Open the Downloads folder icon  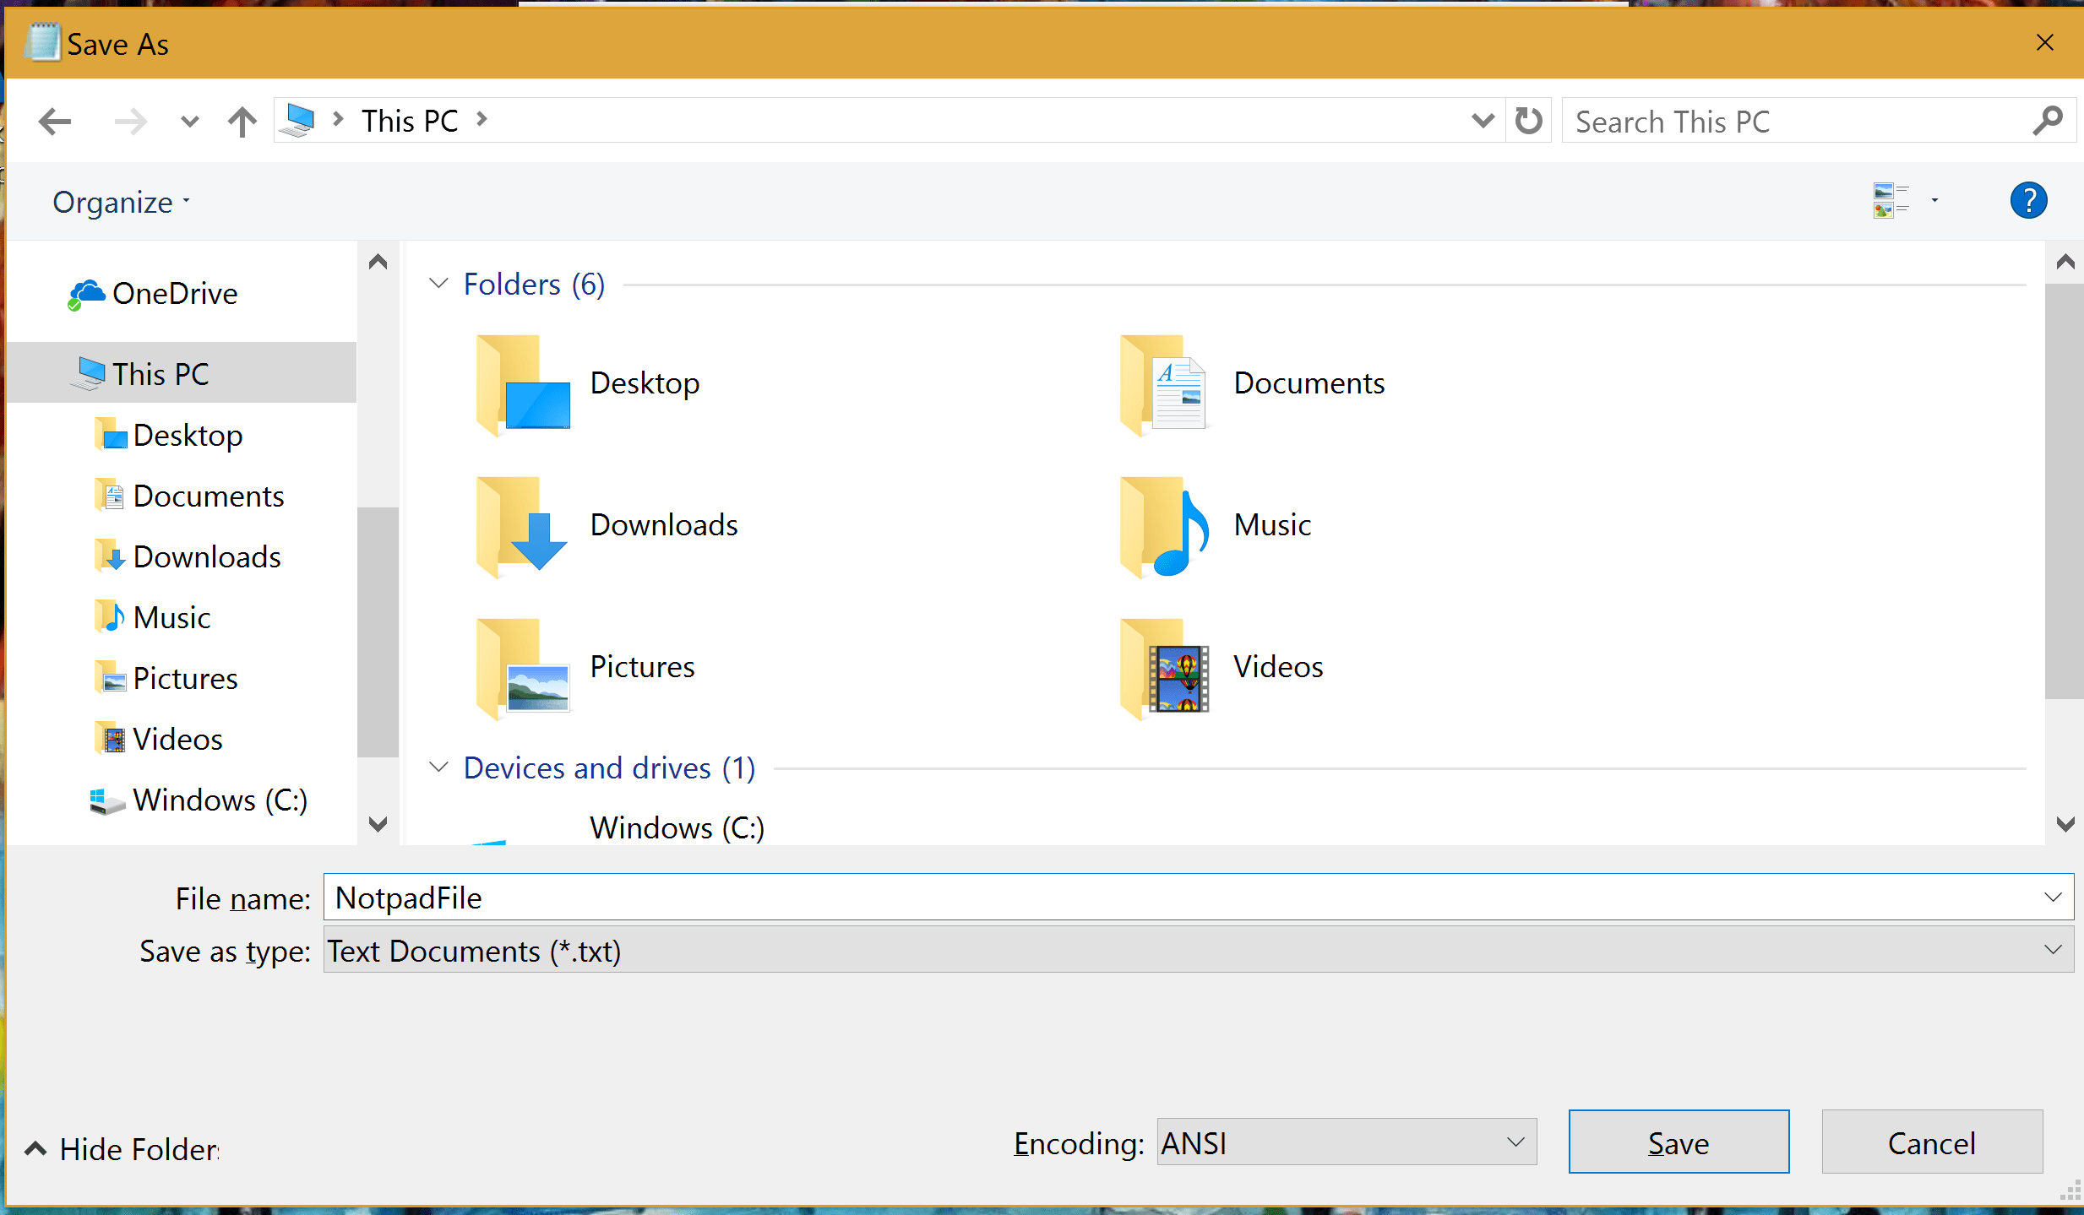[521, 525]
